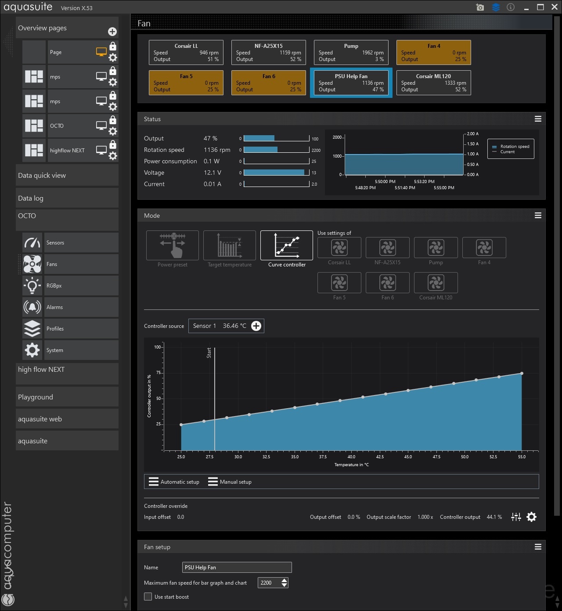
Task: Open gear settings for highflow NEXT page
Action: pos(113,156)
